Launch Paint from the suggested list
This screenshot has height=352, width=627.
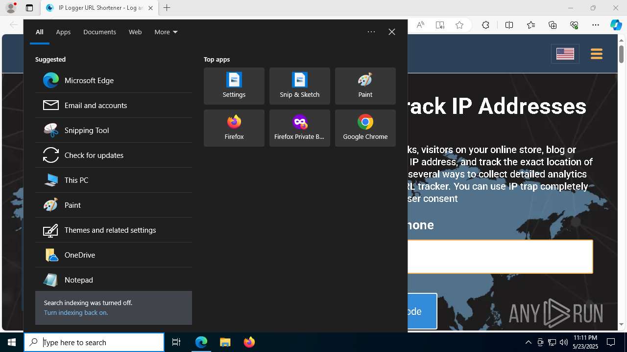pyautogui.click(x=114, y=205)
